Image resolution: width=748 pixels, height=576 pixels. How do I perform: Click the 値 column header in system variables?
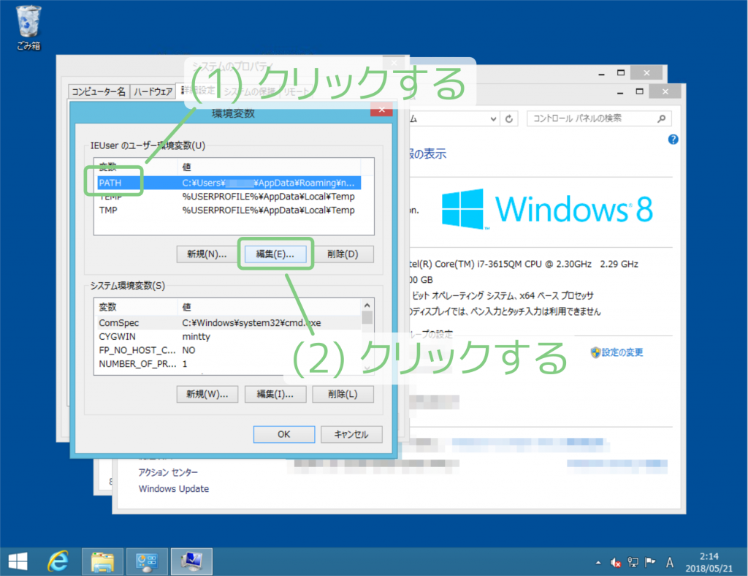pos(270,307)
